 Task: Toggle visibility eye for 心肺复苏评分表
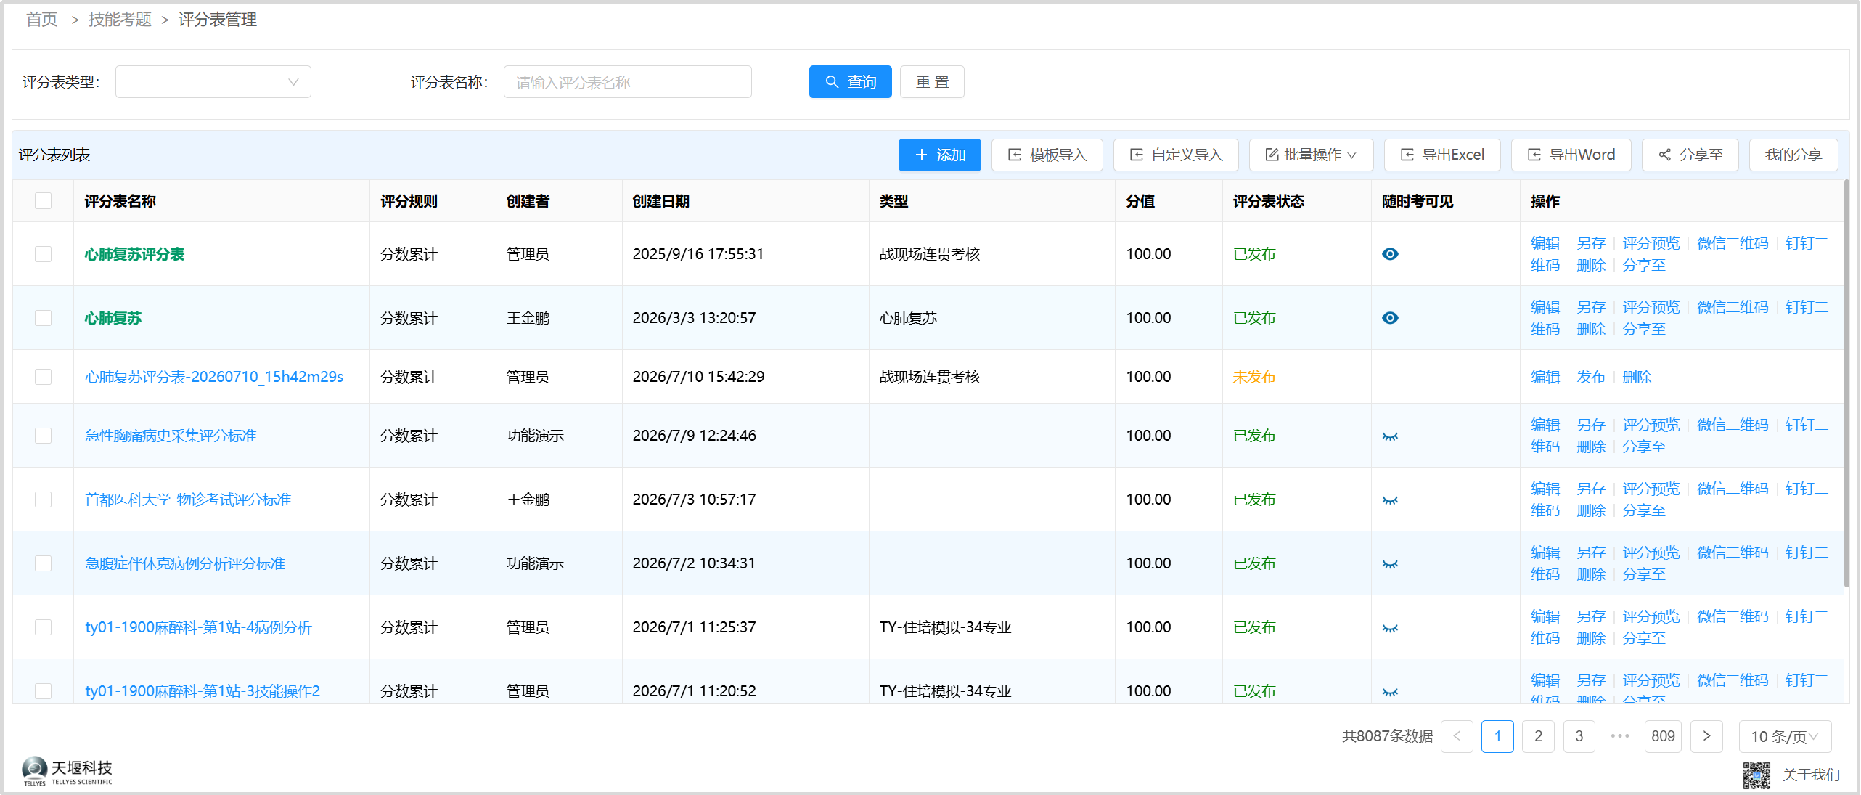[x=1390, y=254]
